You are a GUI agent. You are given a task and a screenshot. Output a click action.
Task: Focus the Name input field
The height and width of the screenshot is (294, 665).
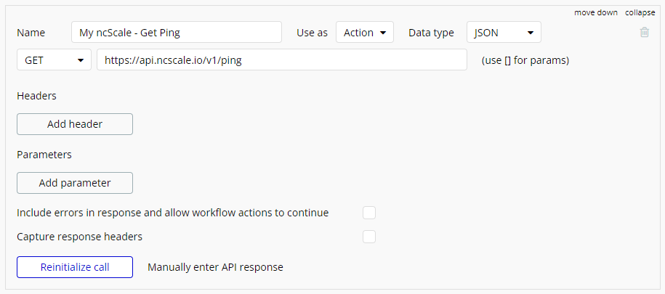coord(177,32)
